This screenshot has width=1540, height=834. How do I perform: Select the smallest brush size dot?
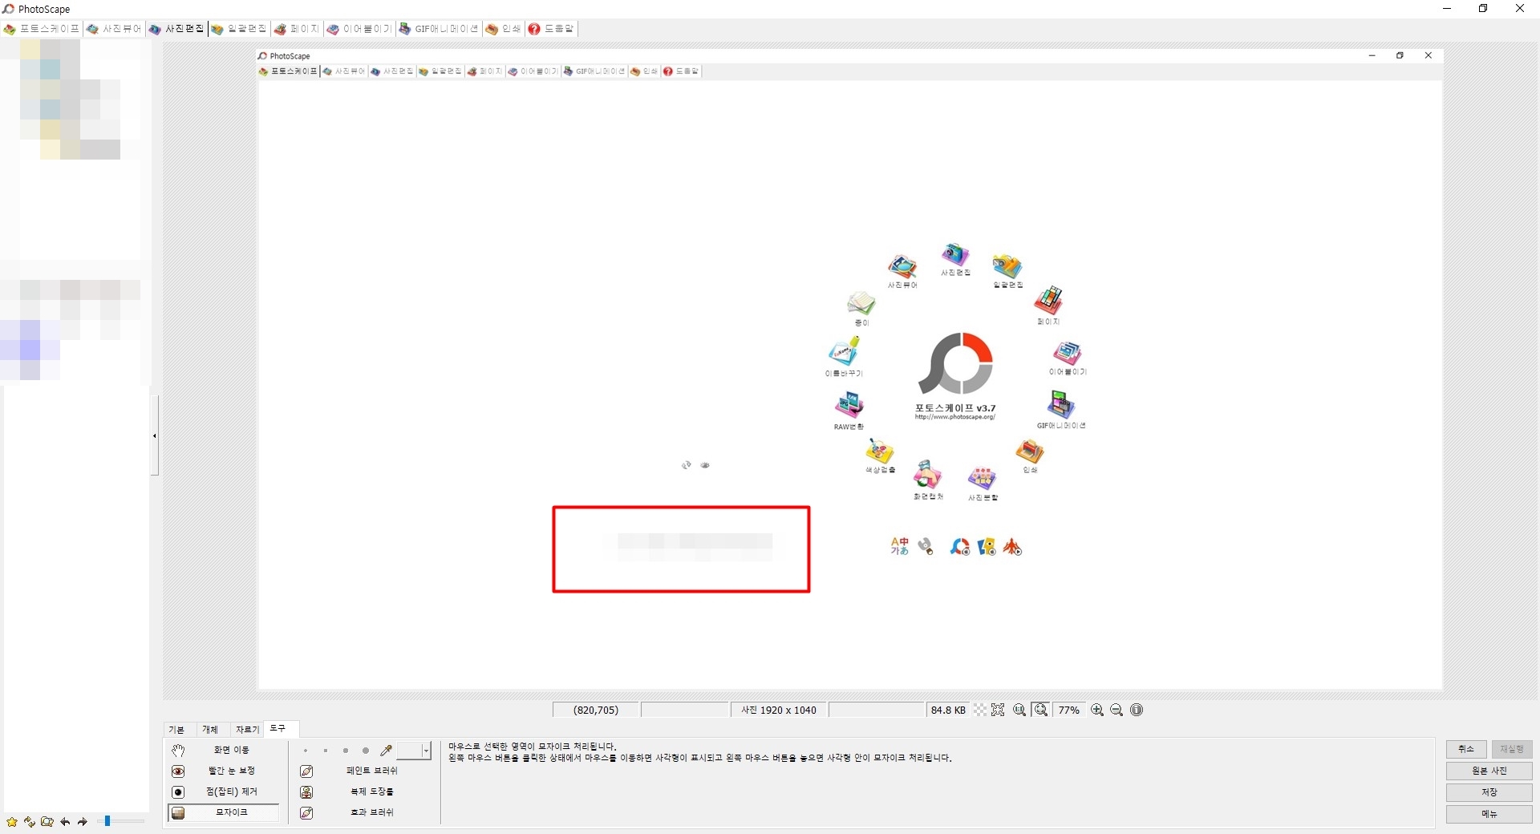click(x=306, y=751)
